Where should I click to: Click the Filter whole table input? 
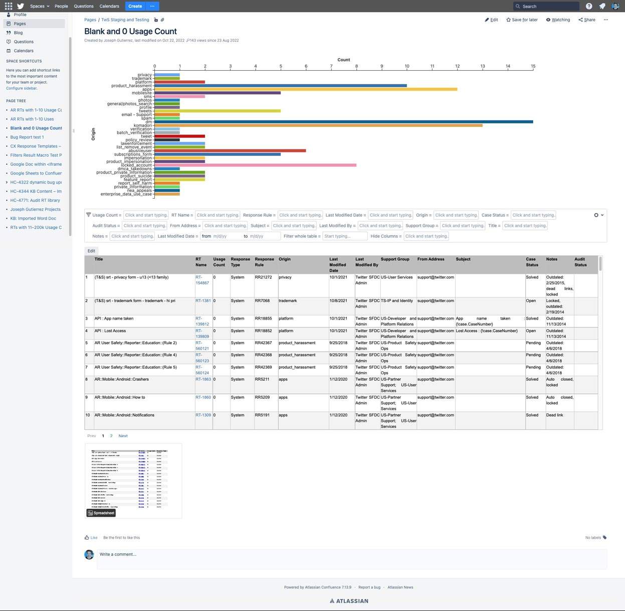345,236
